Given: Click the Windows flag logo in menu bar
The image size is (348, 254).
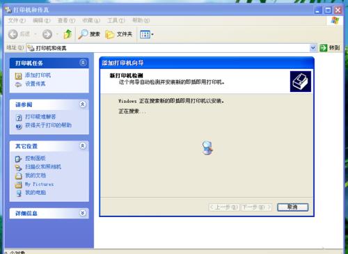Looking at the screenshot, I should point(335,21).
